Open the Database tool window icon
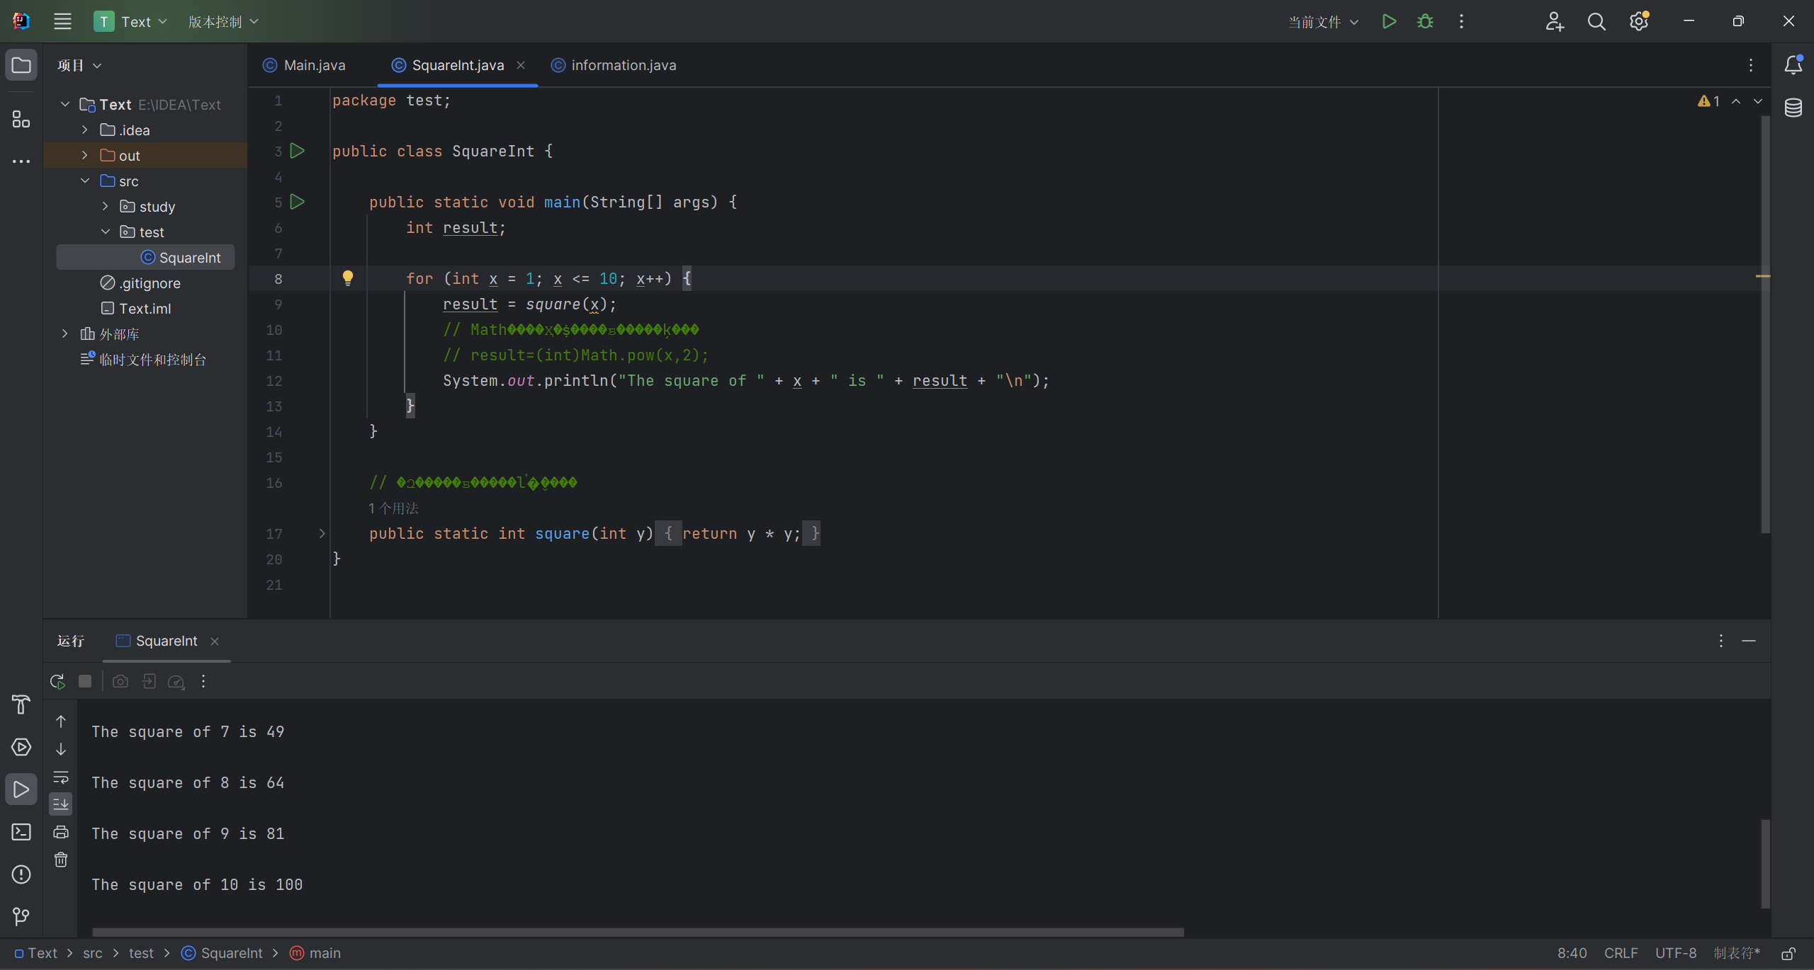Viewport: 1814px width, 970px height. (1793, 108)
